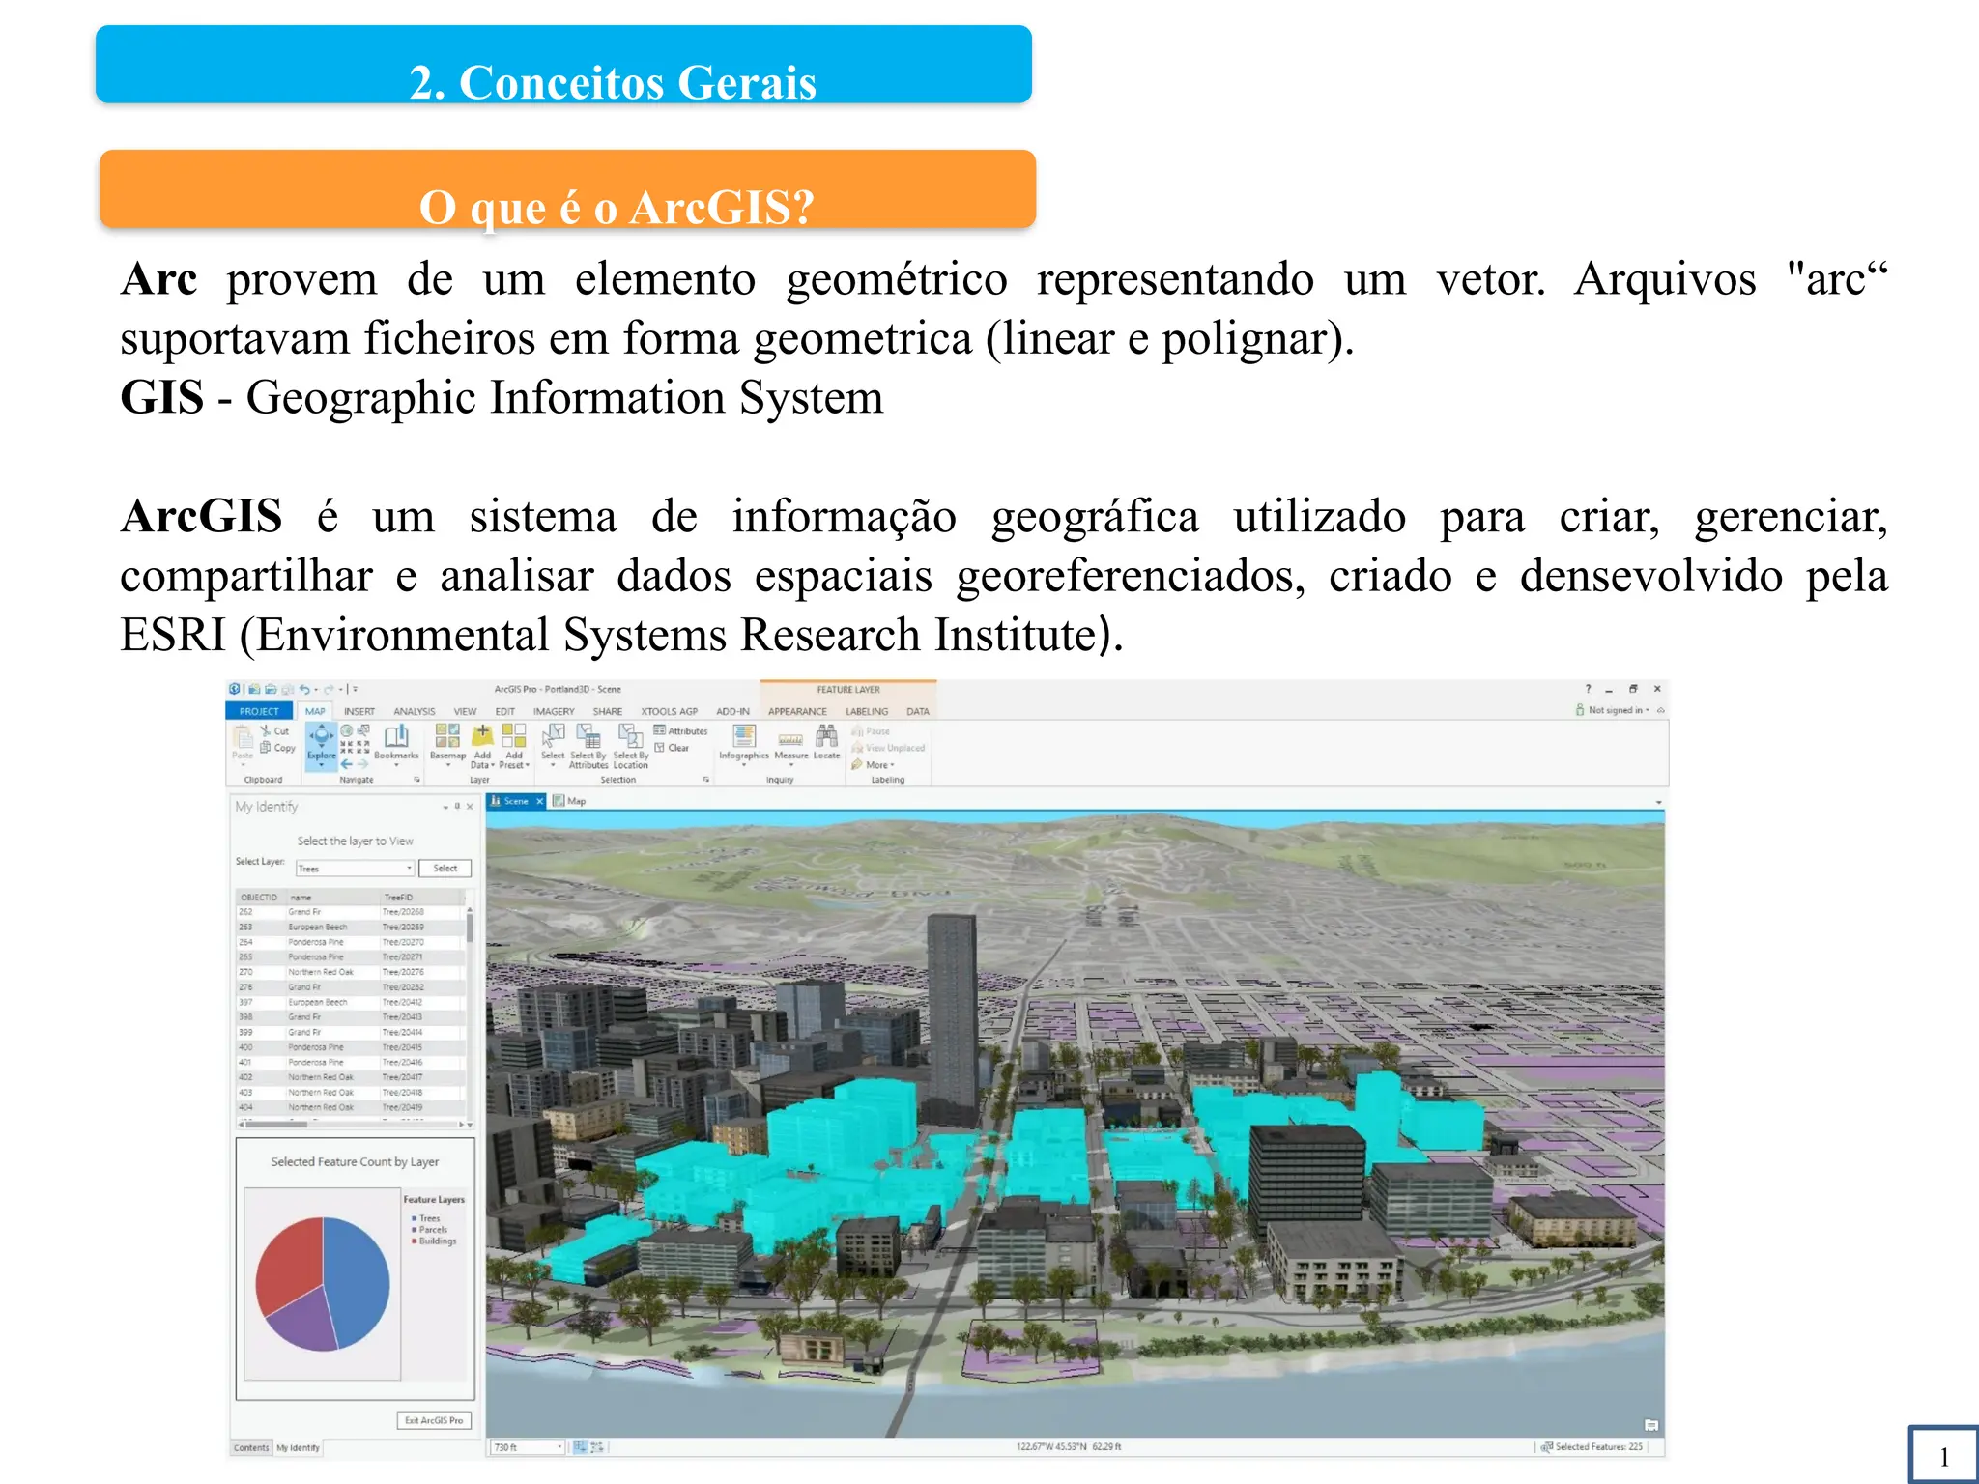Screen dimensions: 1979x1484
Task: Open the 730 ft scale dropdown
Action: click(x=528, y=1447)
